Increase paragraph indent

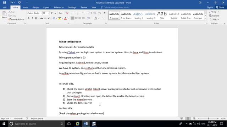click(94, 13)
